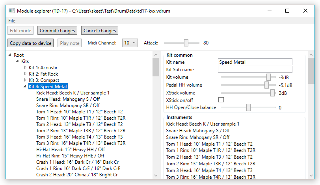Click HH Open/Close balance slider handle

tap(248, 107)
